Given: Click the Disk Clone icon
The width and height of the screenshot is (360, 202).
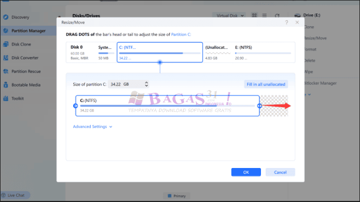Looking at the screenshot, I should 6,44.
